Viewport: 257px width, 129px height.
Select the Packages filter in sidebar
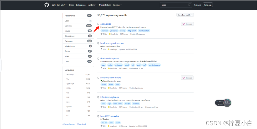[x=78, y=41]
